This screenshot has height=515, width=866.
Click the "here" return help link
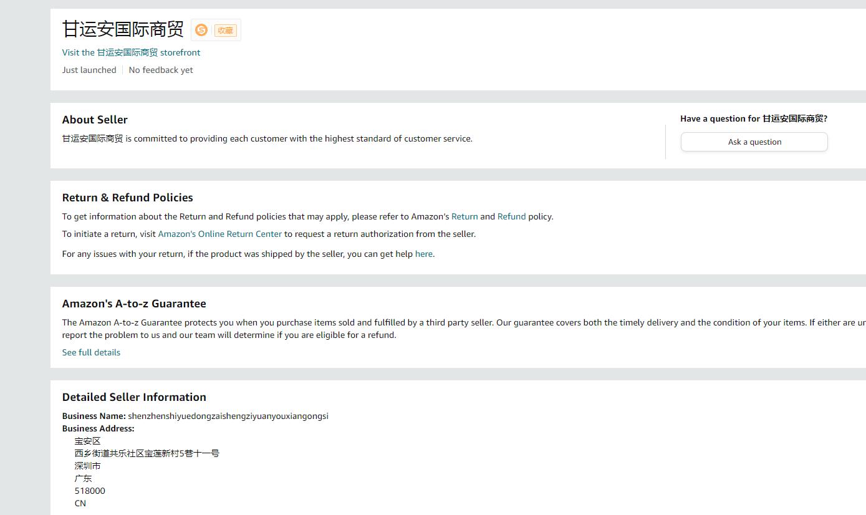[x=423, y=254]
